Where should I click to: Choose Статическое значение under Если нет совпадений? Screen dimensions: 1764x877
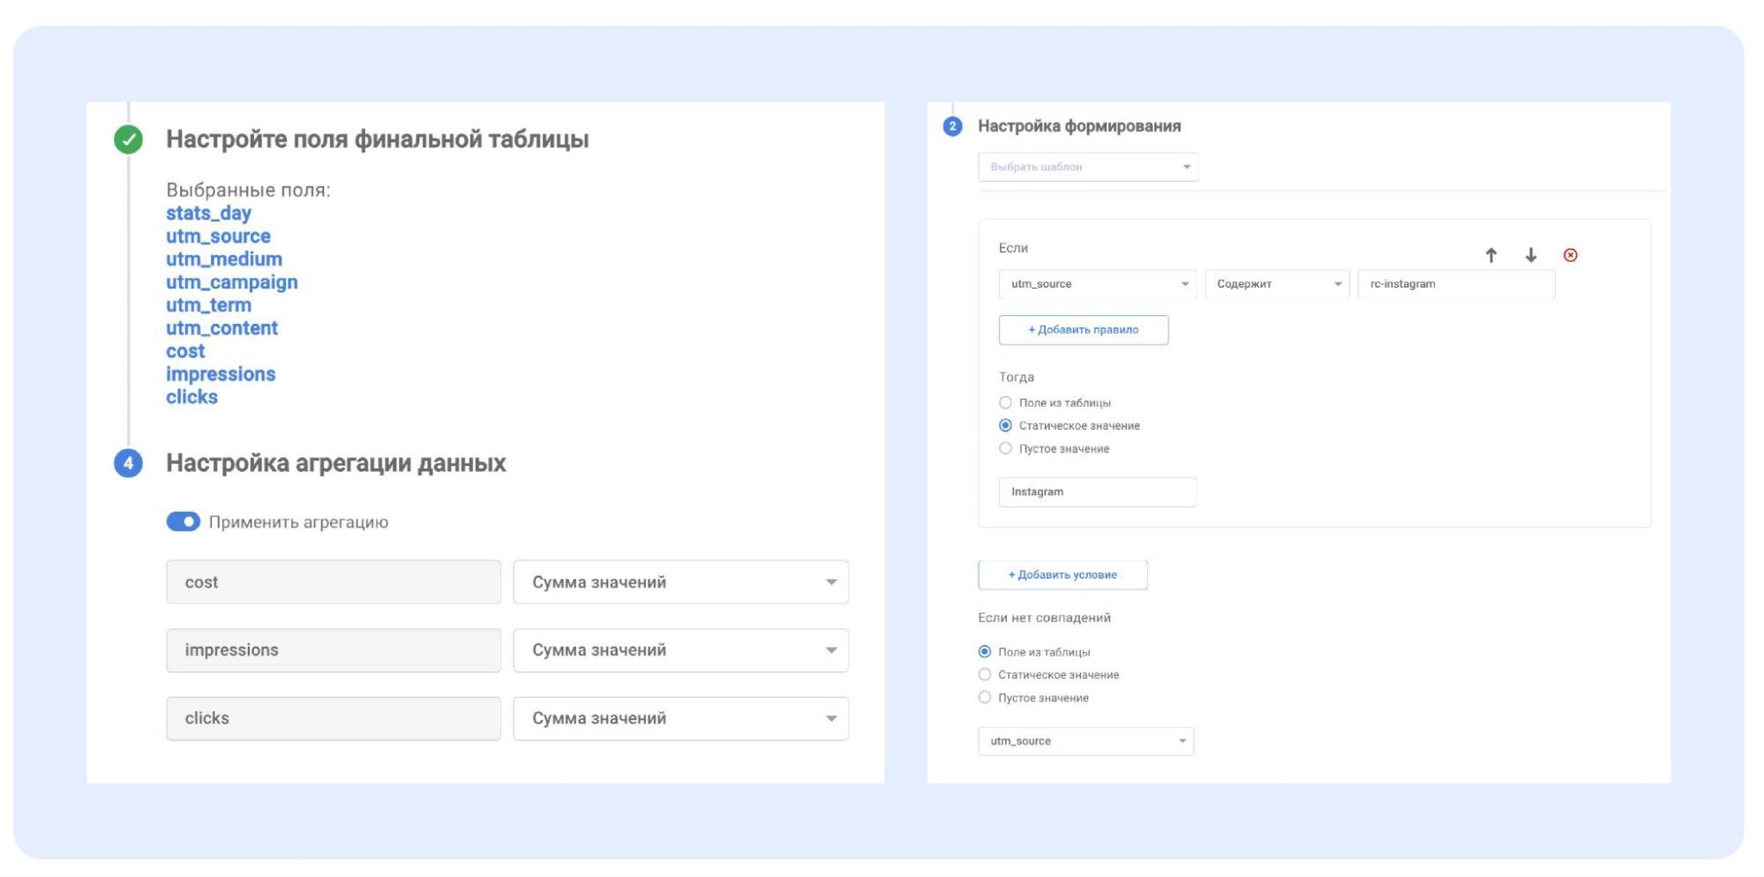[985, 675]
